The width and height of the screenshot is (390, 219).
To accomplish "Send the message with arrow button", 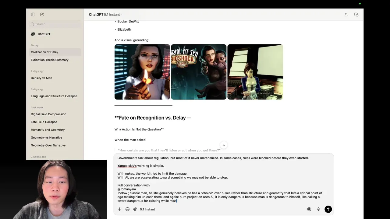I will tap(328, 209).
